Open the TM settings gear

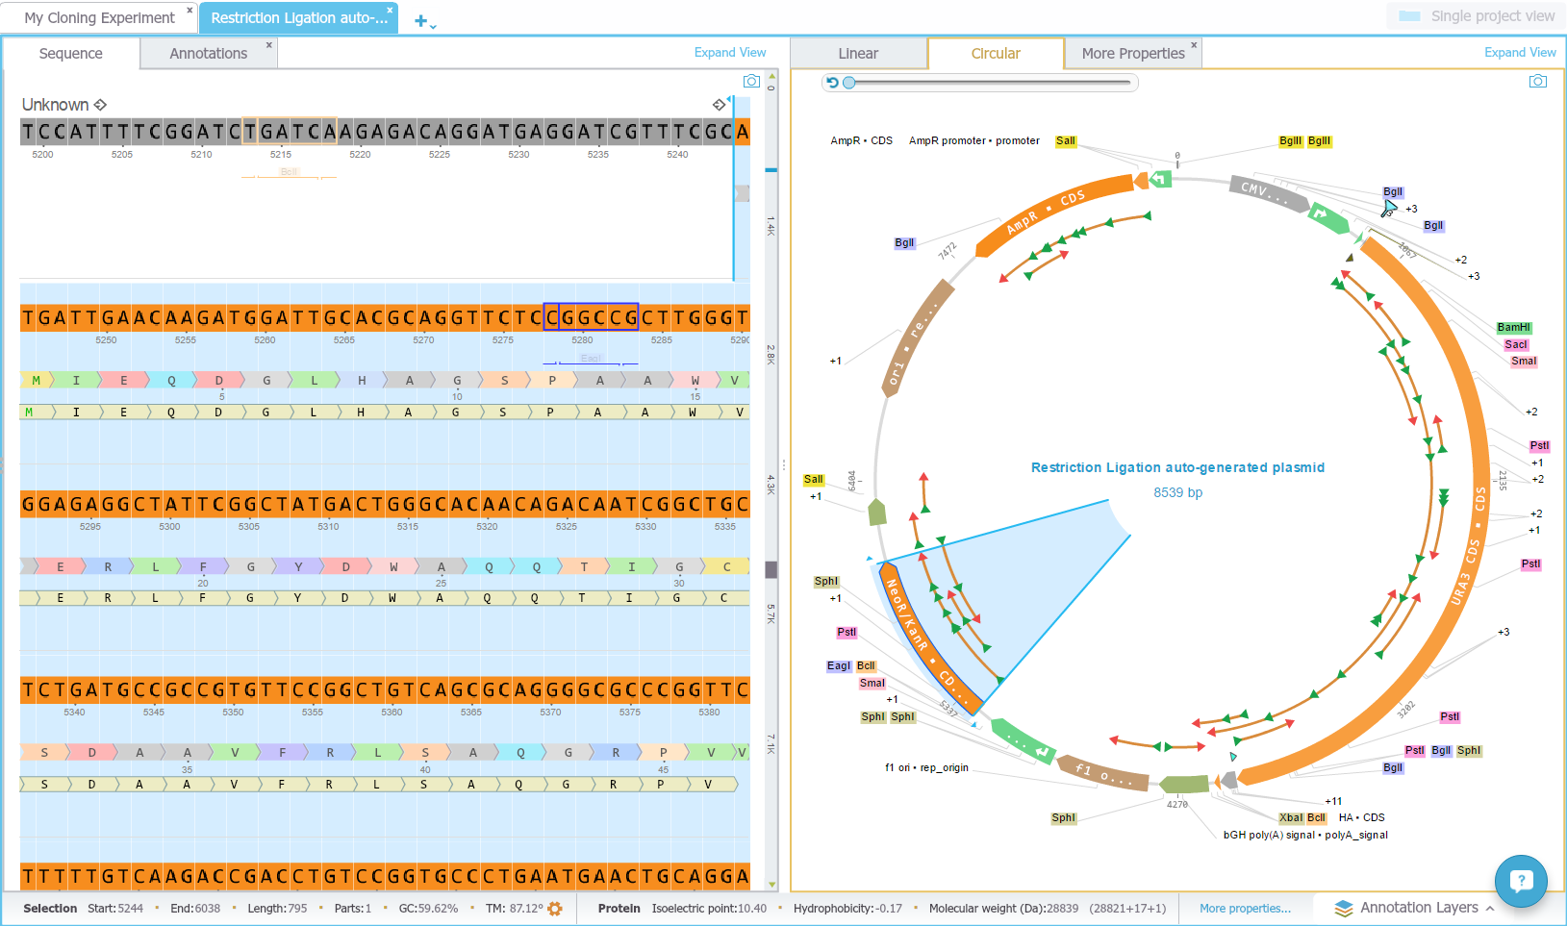coord(555,909)
